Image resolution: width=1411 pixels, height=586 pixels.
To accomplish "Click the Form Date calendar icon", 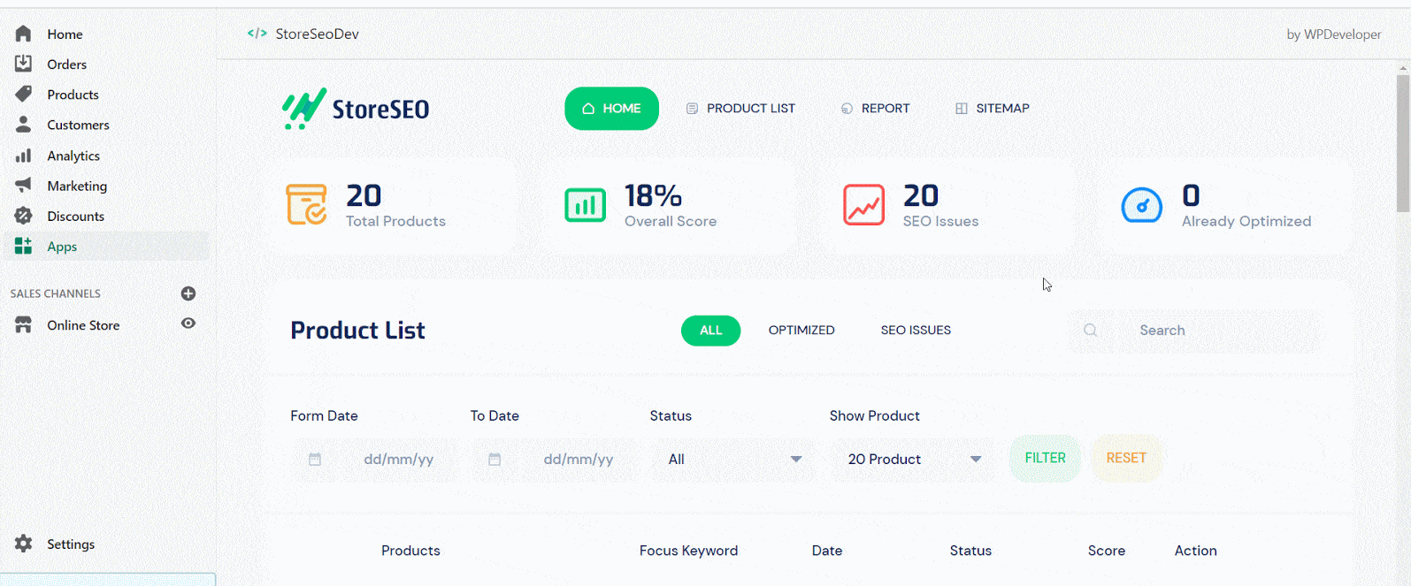I will [x=315, y=460].
